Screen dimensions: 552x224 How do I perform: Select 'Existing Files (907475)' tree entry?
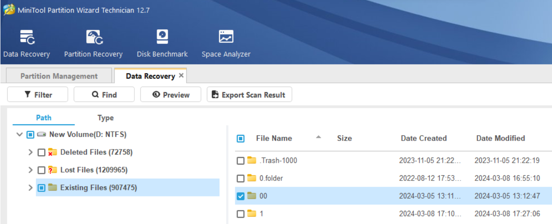(99, 188)
